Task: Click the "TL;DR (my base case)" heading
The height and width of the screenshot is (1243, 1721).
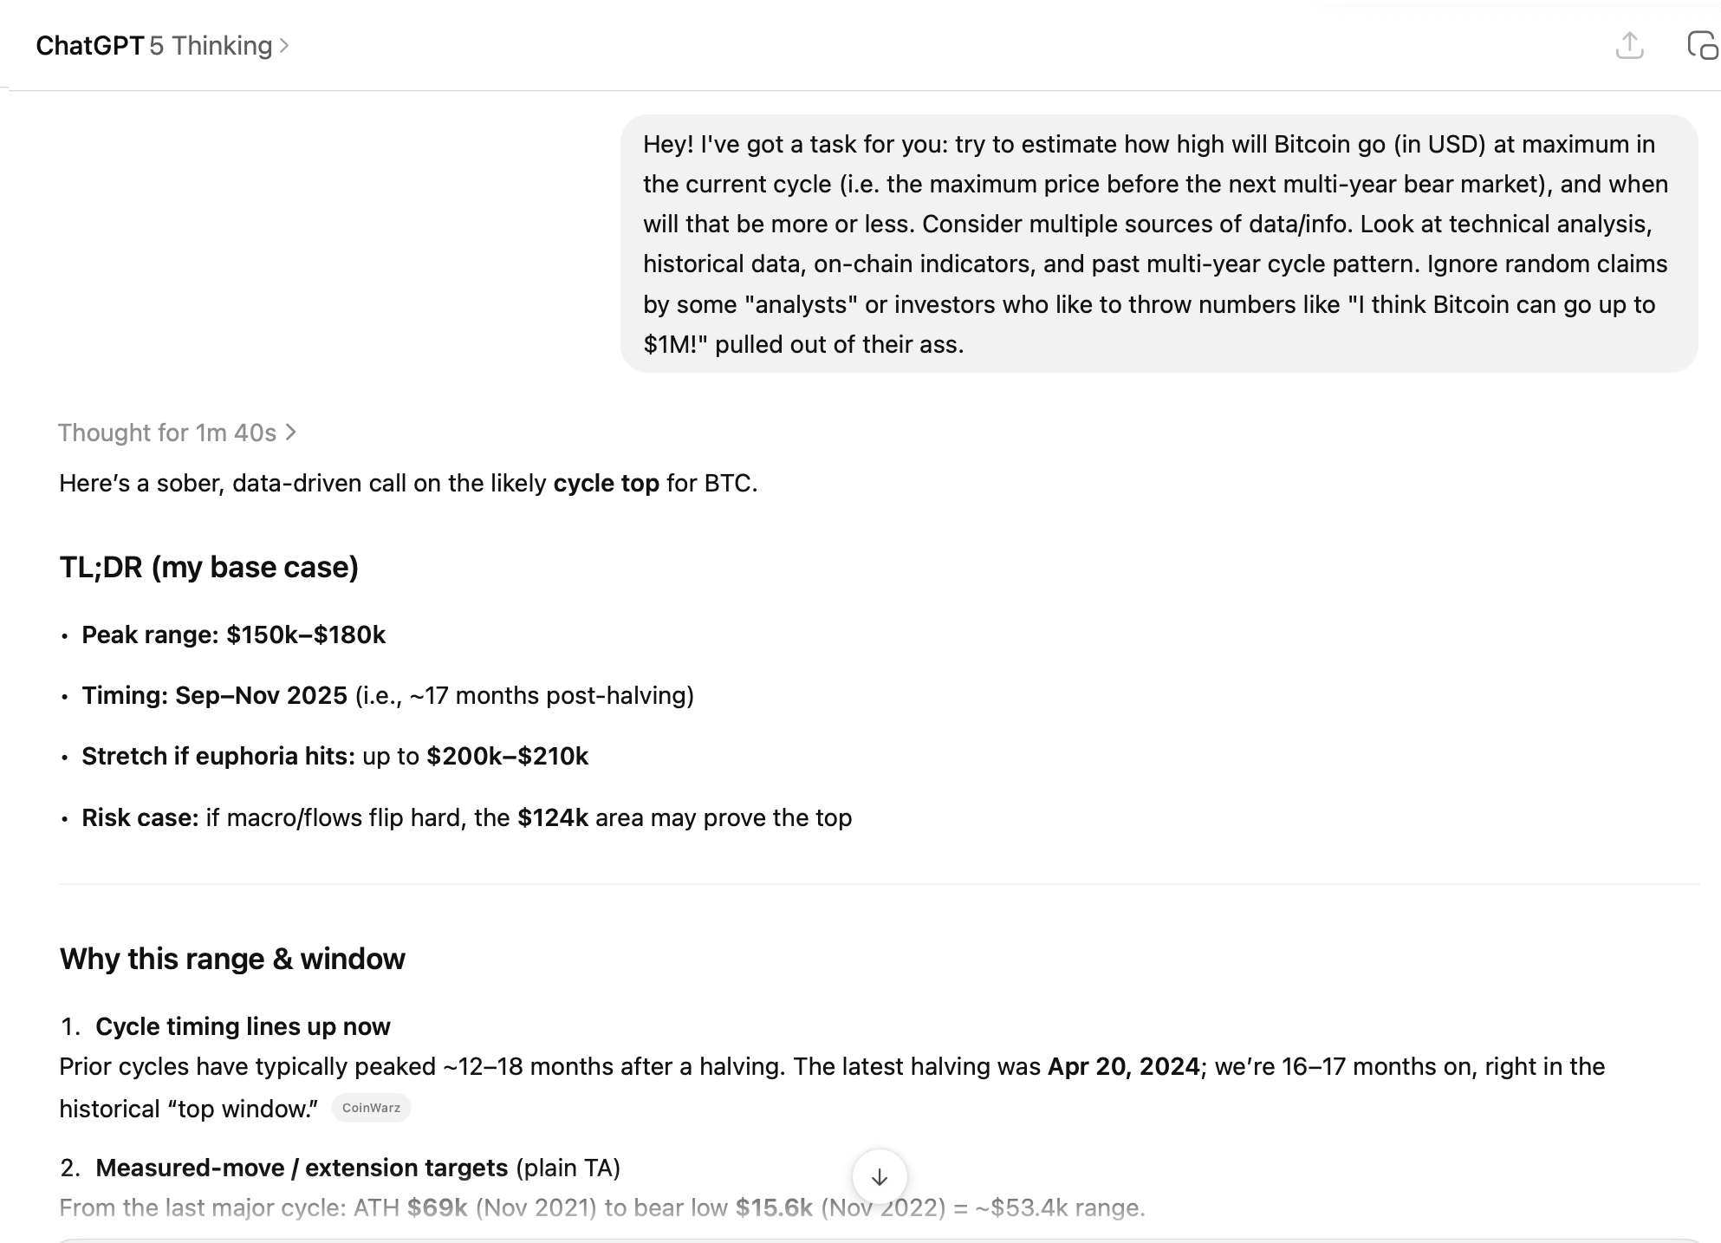Action: pyautogui.click(x=209, y=567)
